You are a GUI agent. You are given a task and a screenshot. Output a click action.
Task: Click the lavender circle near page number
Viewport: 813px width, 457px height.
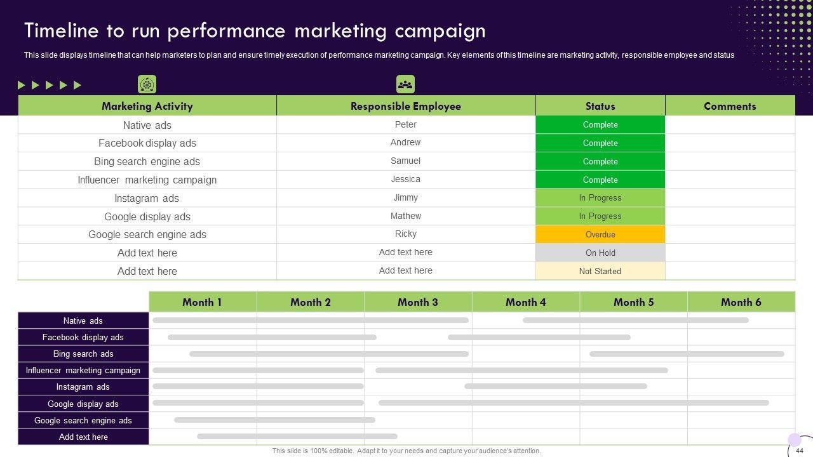[794, 439]
